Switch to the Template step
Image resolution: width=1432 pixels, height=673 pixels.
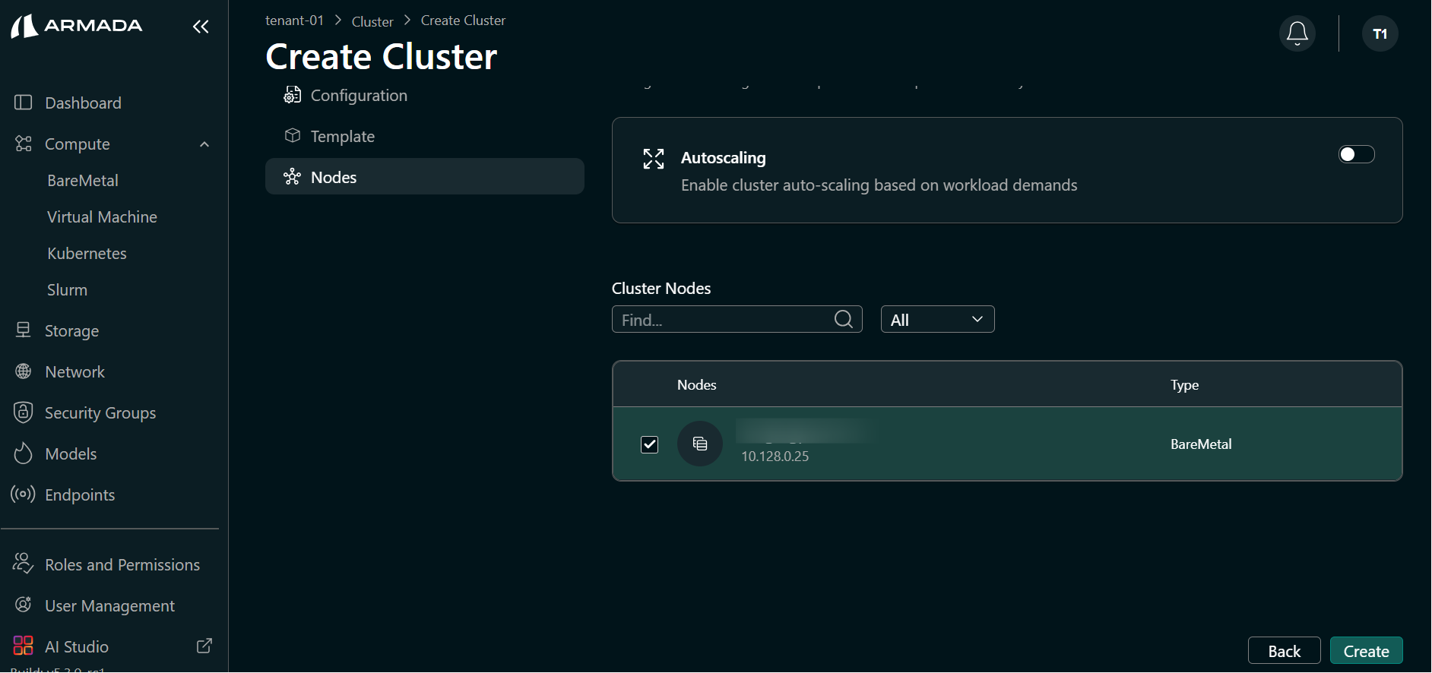click(343, 137)
